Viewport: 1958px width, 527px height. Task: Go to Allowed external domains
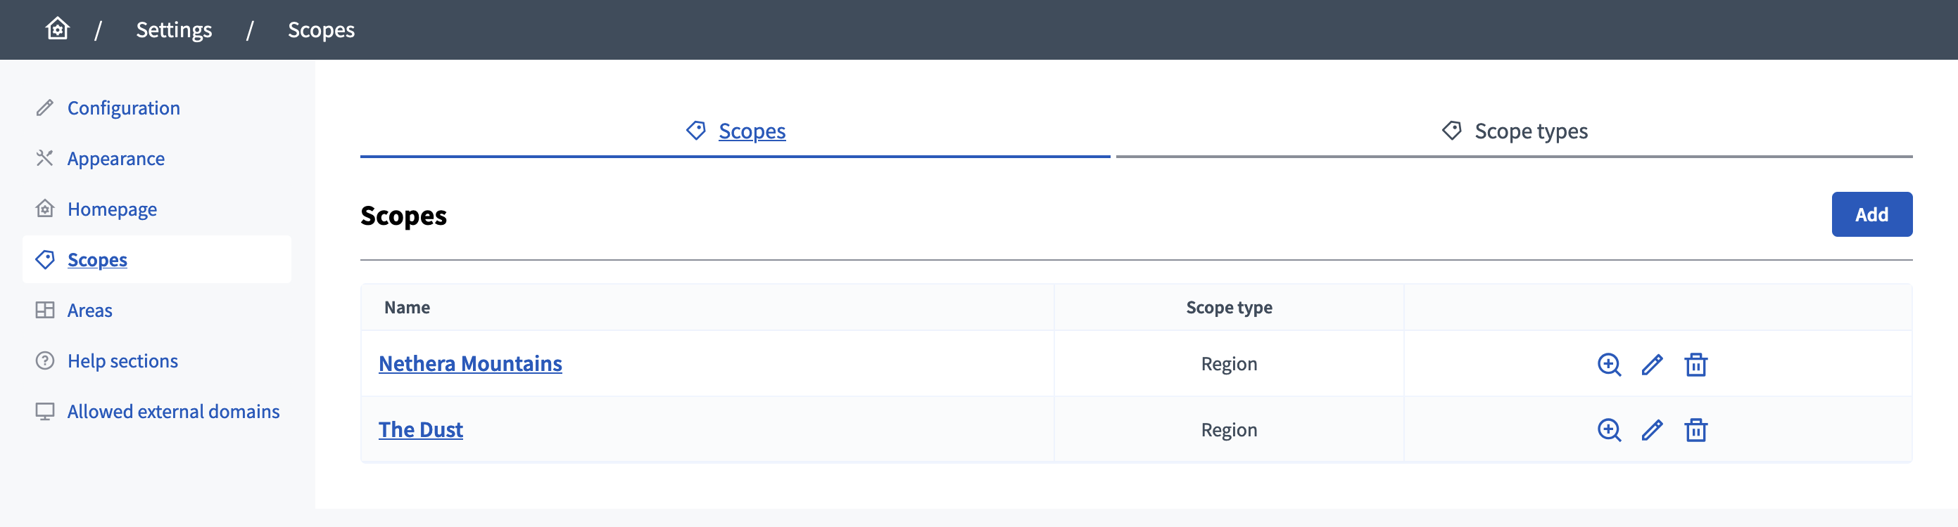pos(173,412)
